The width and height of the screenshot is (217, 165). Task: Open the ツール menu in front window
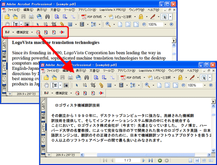pos(108,71)
